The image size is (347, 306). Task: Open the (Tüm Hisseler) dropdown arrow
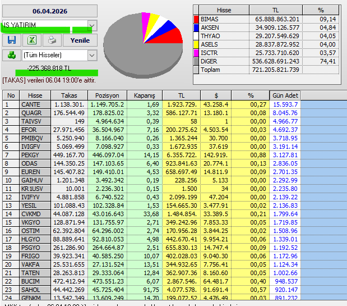point(92,55)
